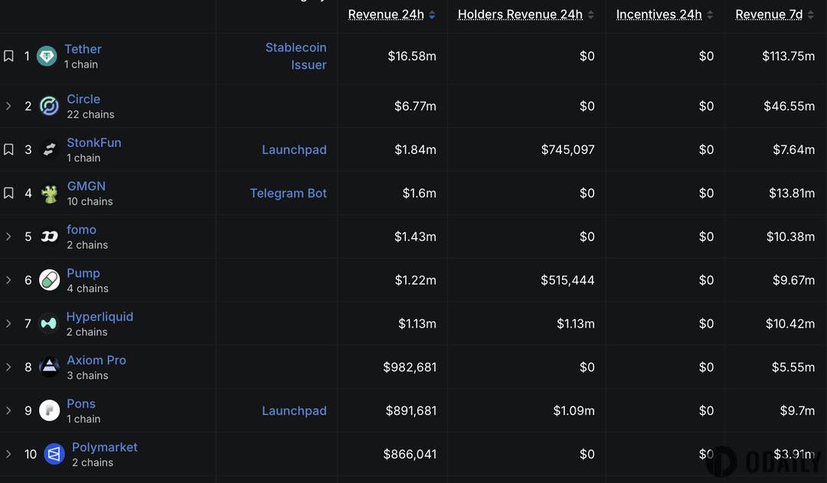
Task: Open the Telegram Bot category link
Action: (289, 194)
